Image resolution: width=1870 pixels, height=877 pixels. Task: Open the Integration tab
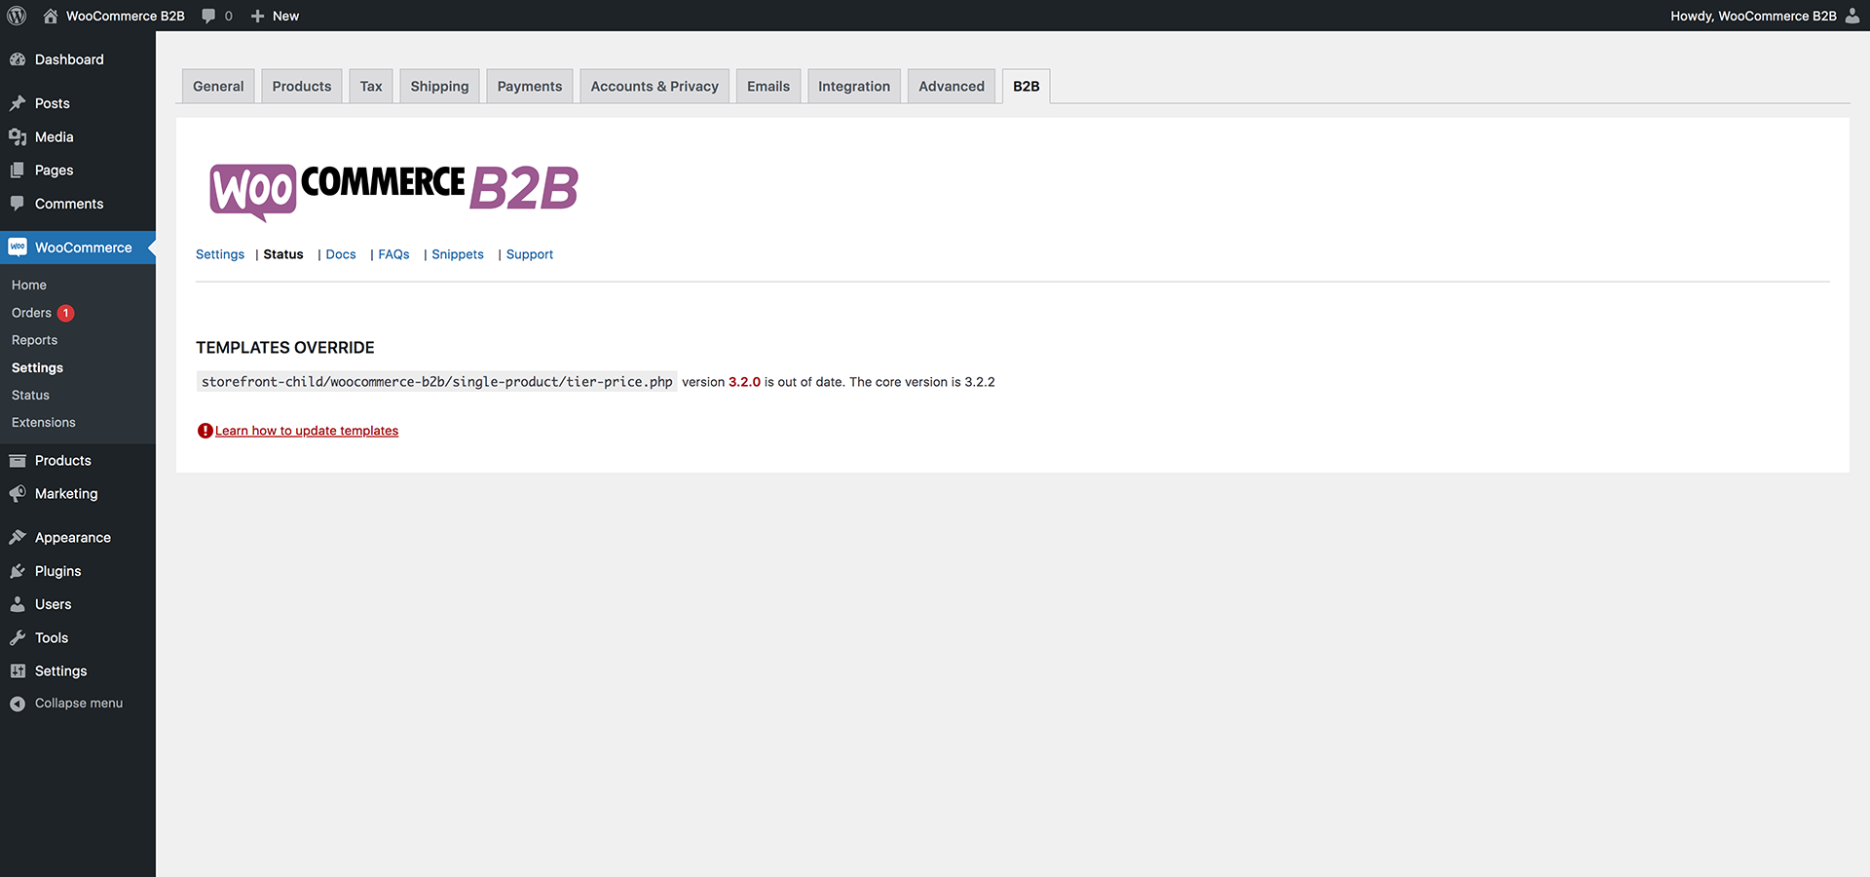(x=854, y=86)
